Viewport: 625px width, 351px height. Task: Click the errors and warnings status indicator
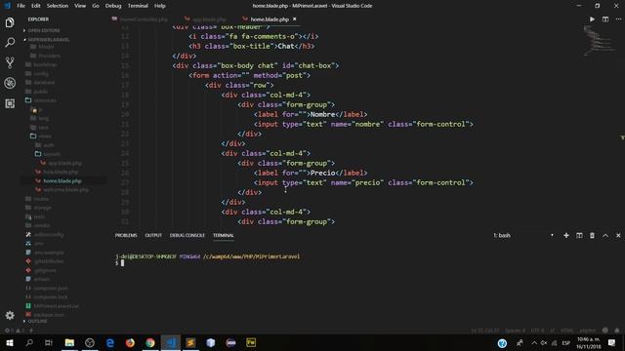tap(15, 331)
